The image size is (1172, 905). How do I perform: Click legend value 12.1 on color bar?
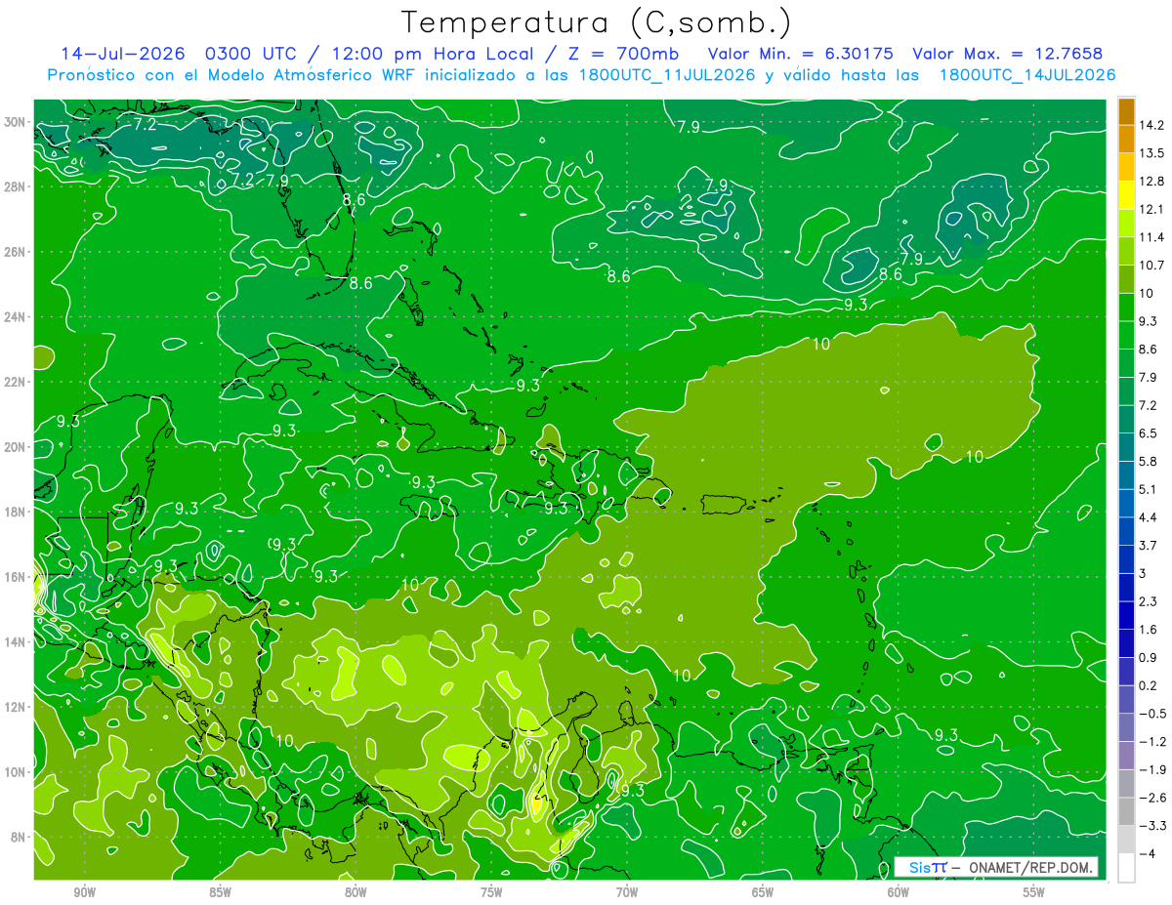pyautogui.click(x=1153, y=209)
